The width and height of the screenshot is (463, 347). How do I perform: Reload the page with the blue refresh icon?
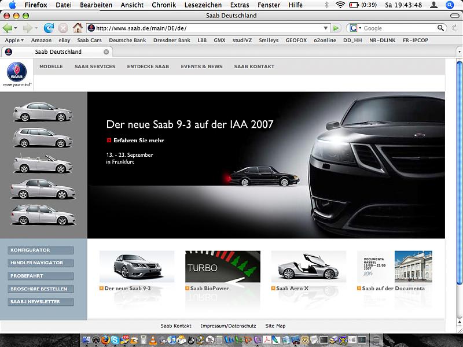click(x=49, y=28)
